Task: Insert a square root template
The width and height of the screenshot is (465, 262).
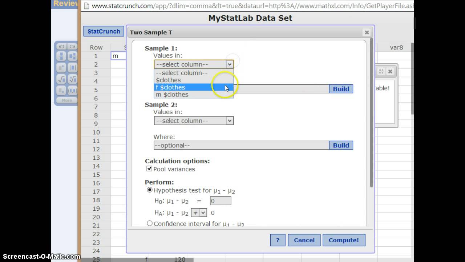Action: [61, 79]
